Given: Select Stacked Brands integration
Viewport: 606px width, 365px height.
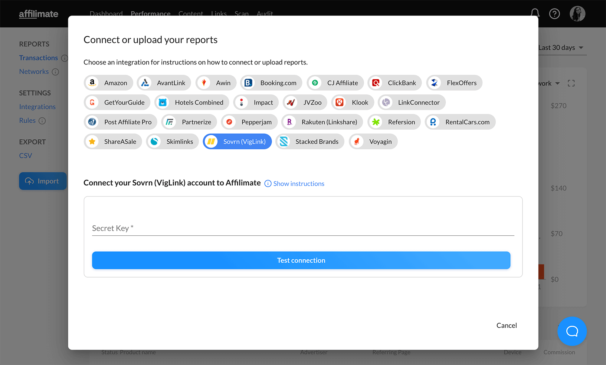Looking at the screenshot, I should click(310, 142).
